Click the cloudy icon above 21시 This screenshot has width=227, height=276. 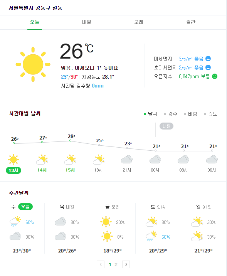pyautogui.click(x=127, y=160)
